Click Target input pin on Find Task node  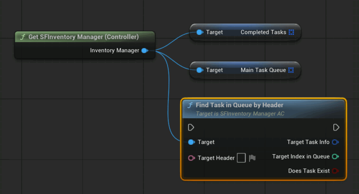192,142
